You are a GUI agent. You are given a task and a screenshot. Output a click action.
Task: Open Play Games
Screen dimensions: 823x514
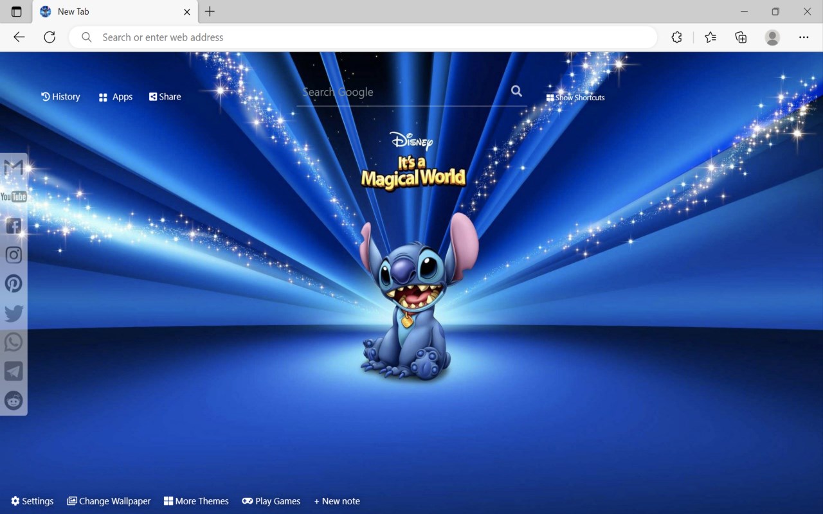pyautogui.click(x=271, y=501)
